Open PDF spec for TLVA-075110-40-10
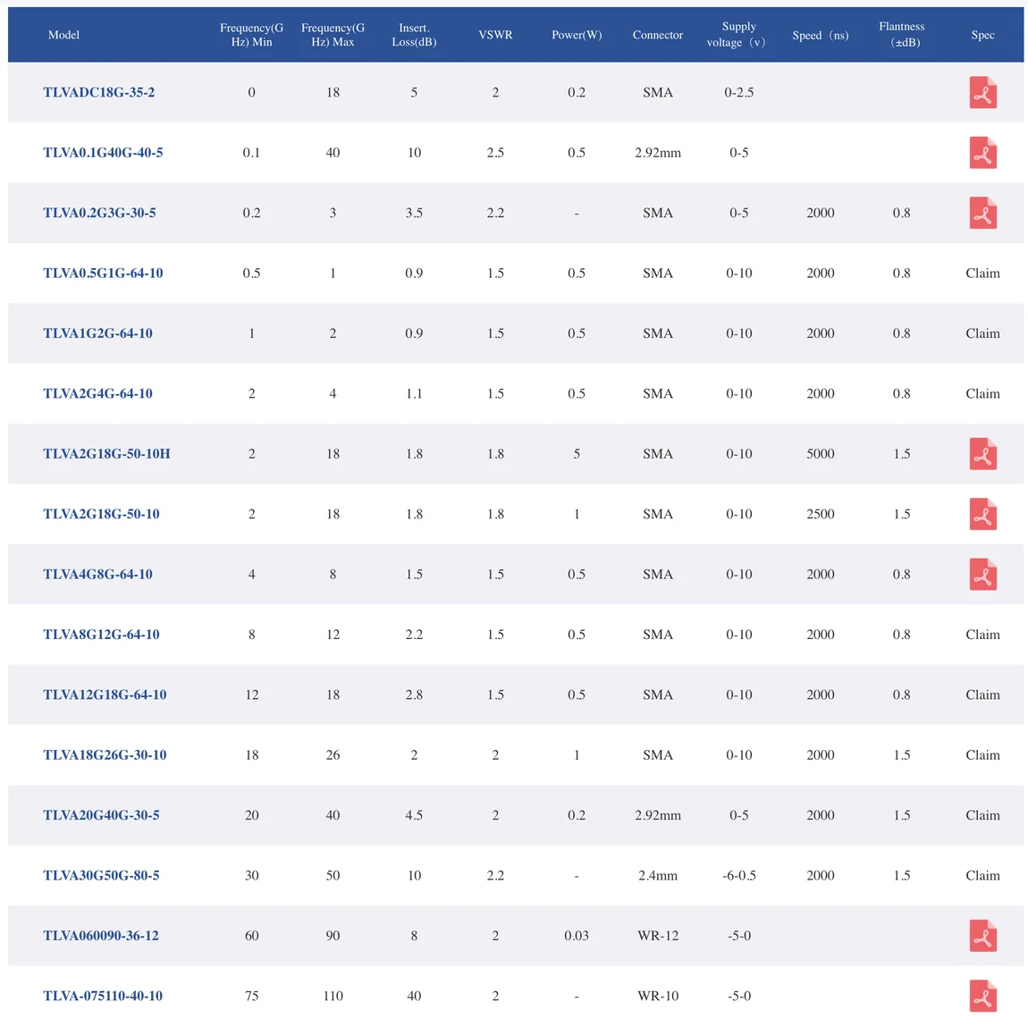The width and height of the screenshot is (1028, 1018). (x=982, y=996)
